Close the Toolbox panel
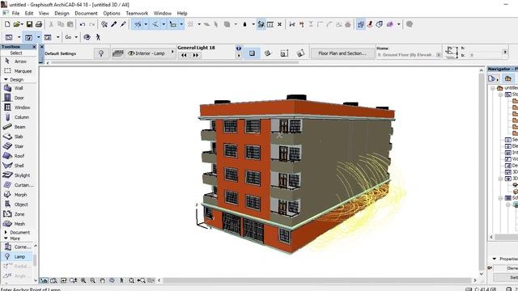The height and width of the screenshot is (291, 518). (34, 47)
